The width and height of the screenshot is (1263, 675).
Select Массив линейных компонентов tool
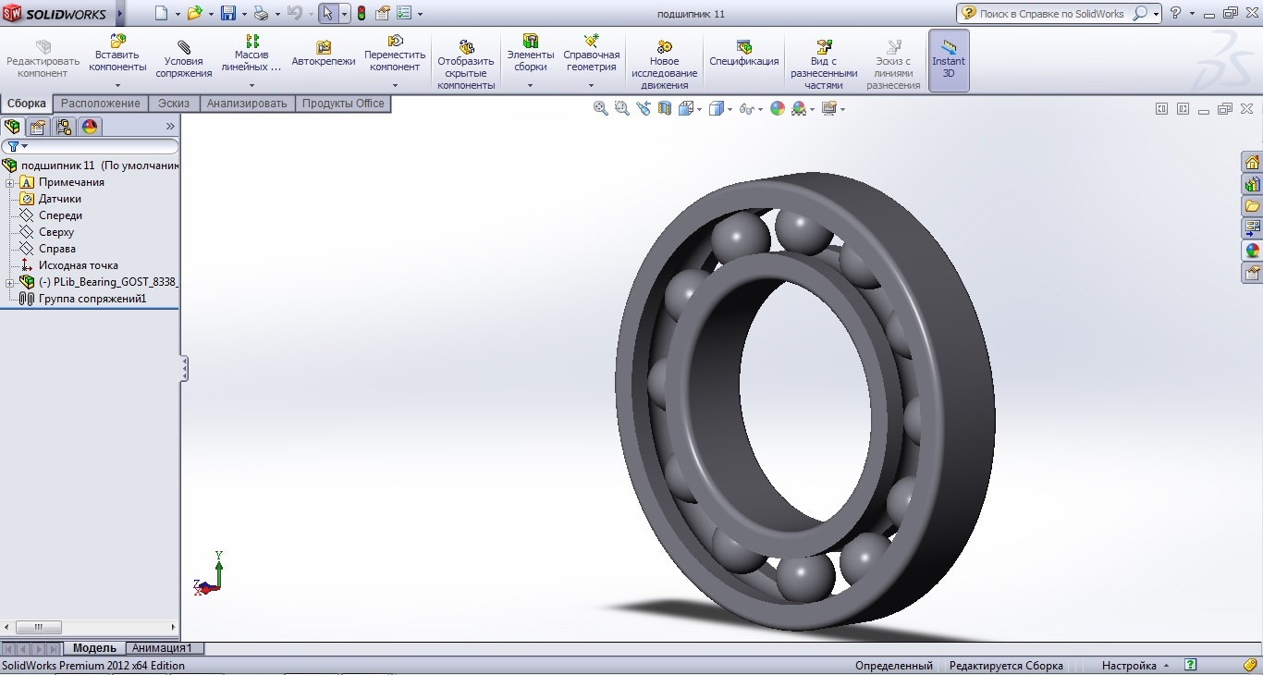click(x=251, y=54)
